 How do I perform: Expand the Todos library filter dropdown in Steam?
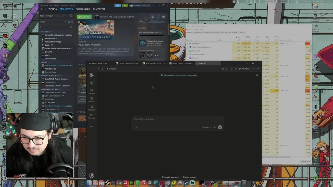coord(65,22)
